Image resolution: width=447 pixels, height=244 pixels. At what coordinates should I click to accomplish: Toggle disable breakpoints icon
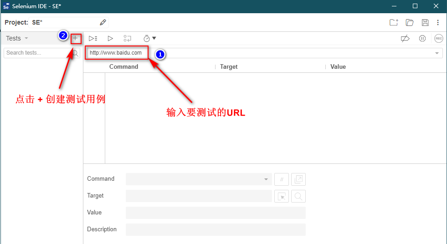click(x=405, y=39)
